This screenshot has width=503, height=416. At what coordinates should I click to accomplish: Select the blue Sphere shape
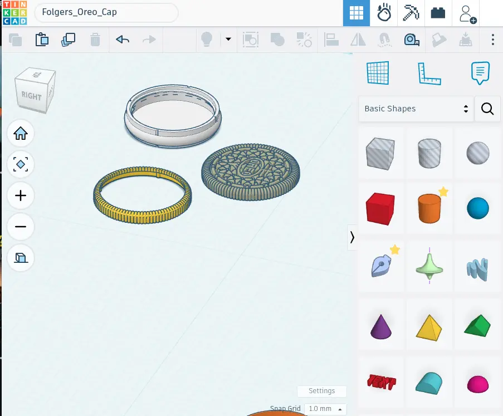[x=478, y=208]
